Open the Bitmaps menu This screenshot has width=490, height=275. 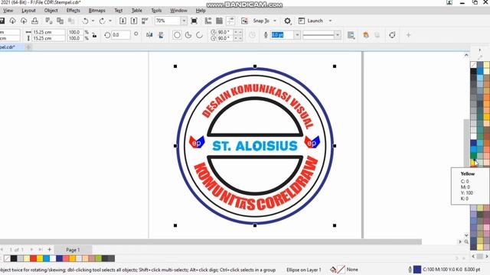tap(97, 10)
